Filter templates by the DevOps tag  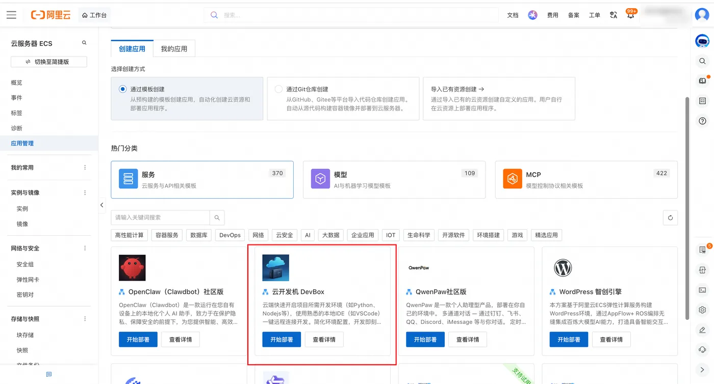click(x=230, y=235)
